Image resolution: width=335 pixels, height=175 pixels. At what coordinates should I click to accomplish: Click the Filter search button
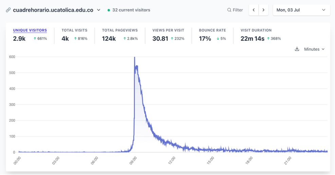point(235,10)
